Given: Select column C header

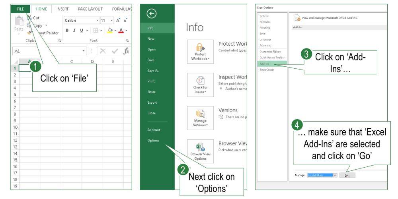Looking at the screenshot, I should [x=72, y=62].
